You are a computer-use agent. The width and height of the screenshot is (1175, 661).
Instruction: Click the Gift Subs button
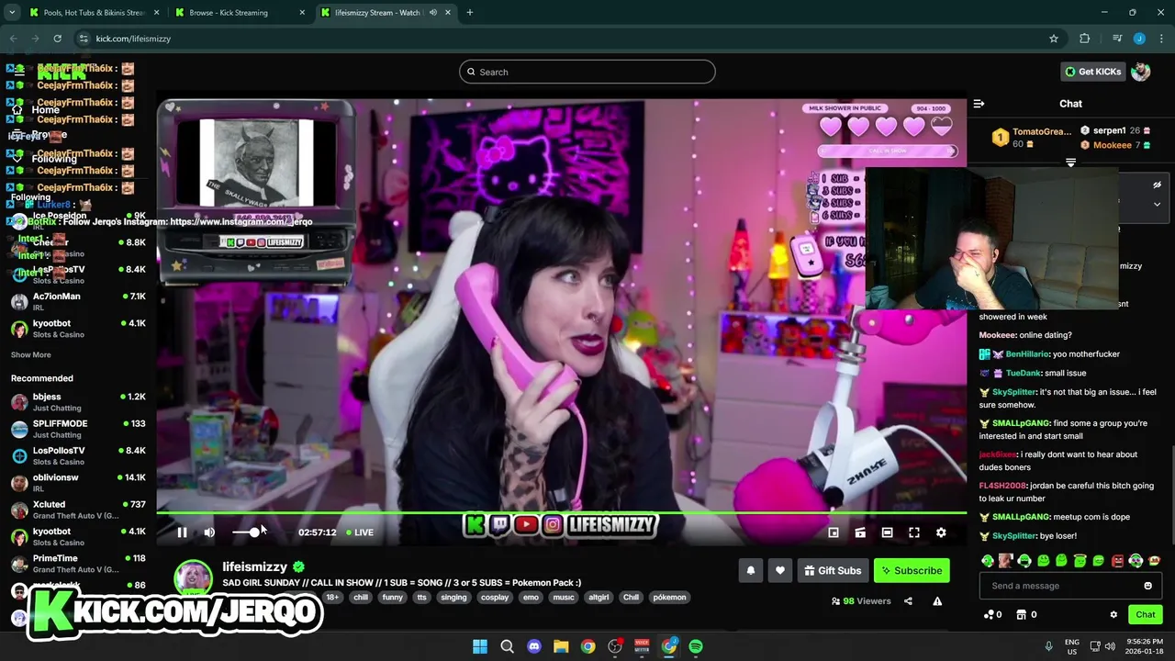pos(833,570)
